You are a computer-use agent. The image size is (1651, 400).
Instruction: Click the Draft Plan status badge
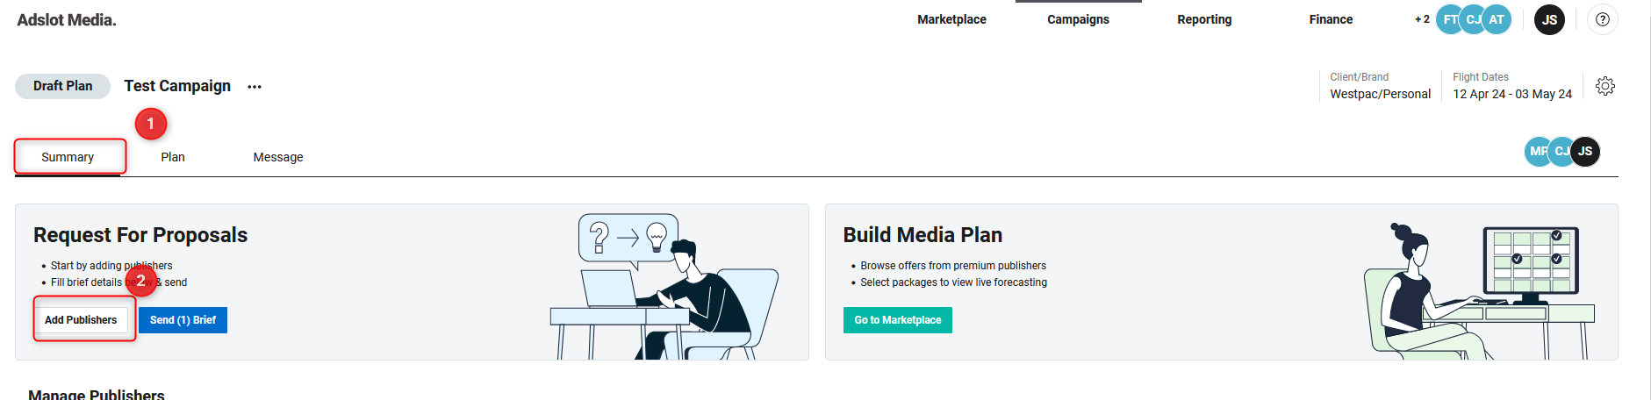62,86
